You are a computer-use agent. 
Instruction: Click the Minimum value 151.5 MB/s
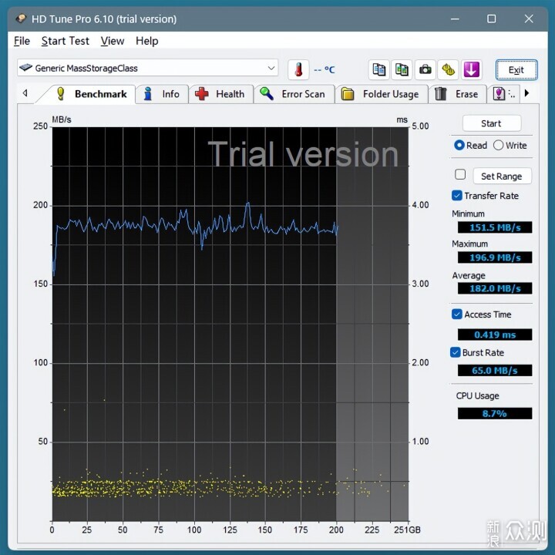(495, 227)
